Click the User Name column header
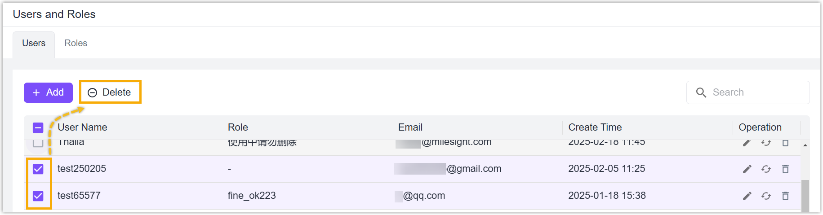823x215 pixels. click(x=82, y=127)
